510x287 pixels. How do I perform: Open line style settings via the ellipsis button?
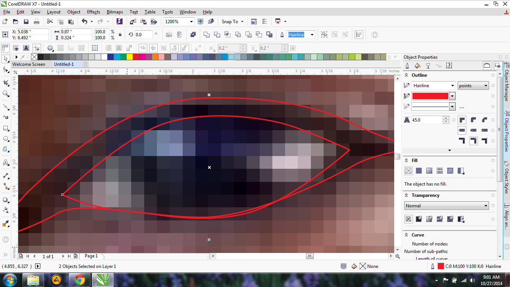click(x=462, y=107)
